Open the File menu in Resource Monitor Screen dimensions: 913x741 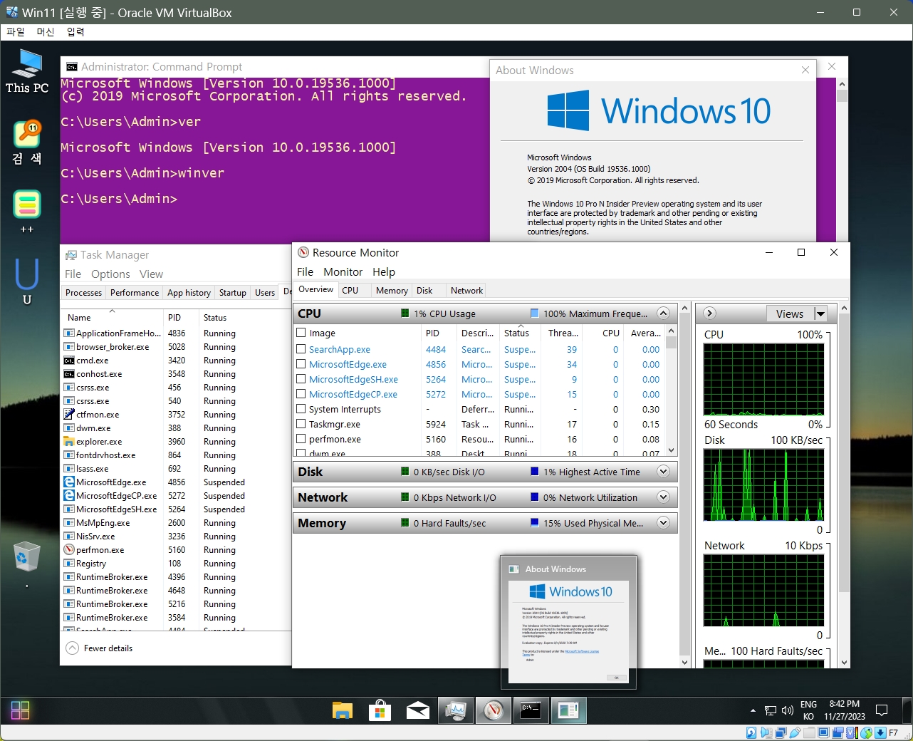[305, 272]
